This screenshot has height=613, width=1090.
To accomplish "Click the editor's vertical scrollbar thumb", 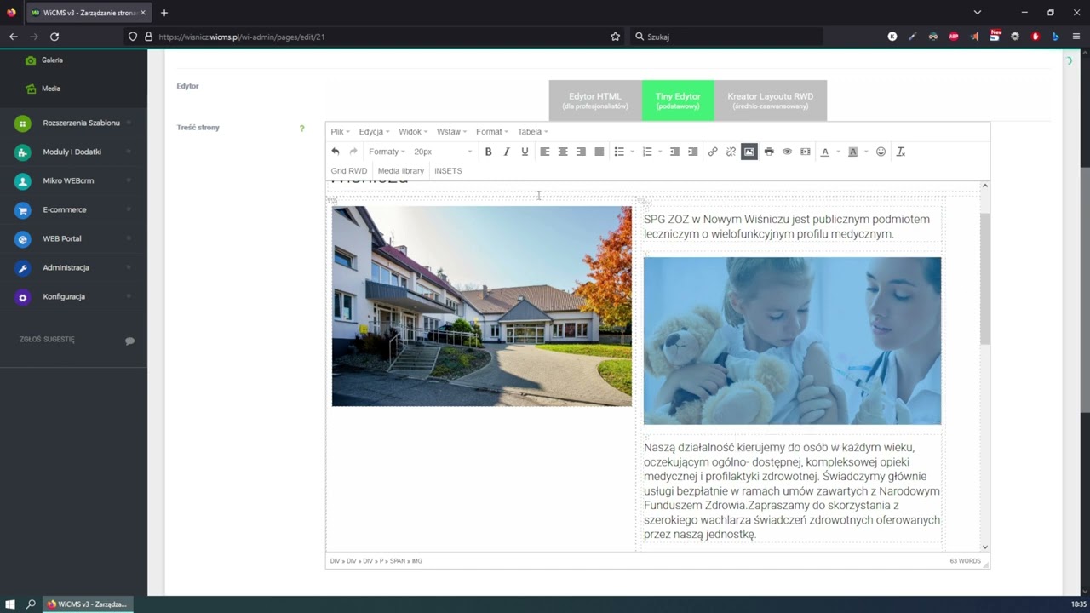I will coord(985,278).
